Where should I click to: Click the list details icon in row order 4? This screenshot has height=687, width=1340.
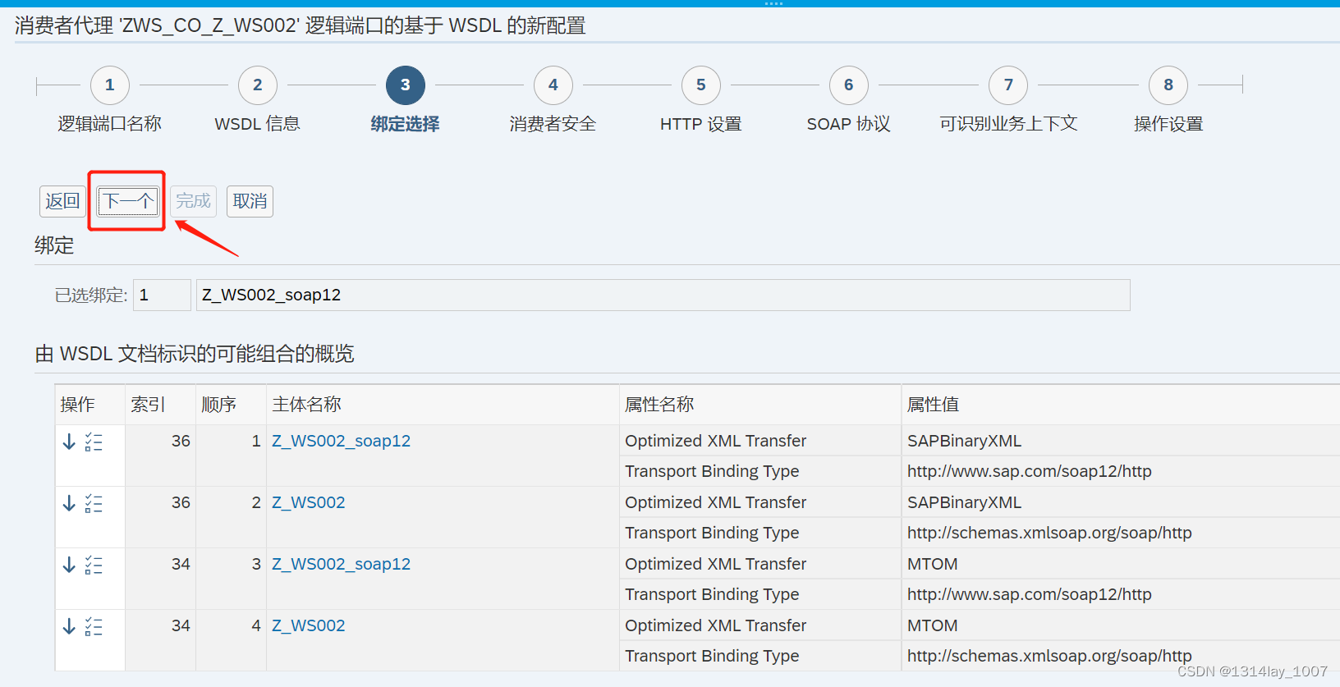pyautogui.click(x=94, y=626)
